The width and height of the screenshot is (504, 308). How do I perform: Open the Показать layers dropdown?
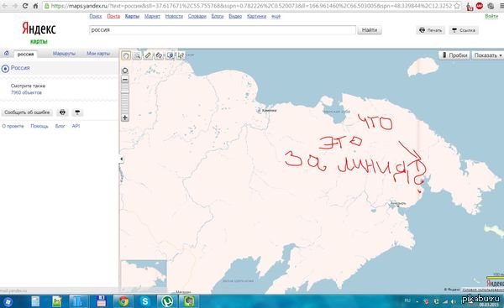click(x=487, y=55)
